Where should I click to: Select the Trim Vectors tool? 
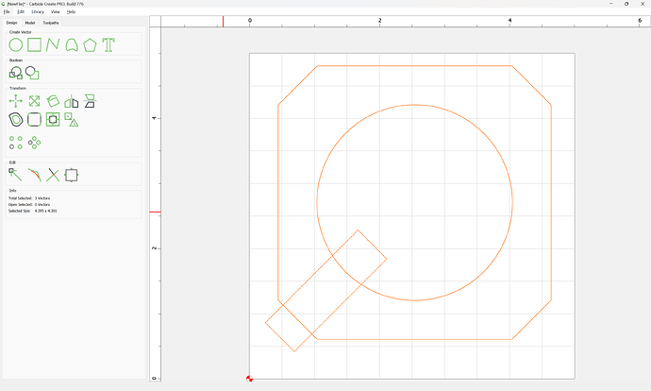pyautogui.click(x=53, y=175)
